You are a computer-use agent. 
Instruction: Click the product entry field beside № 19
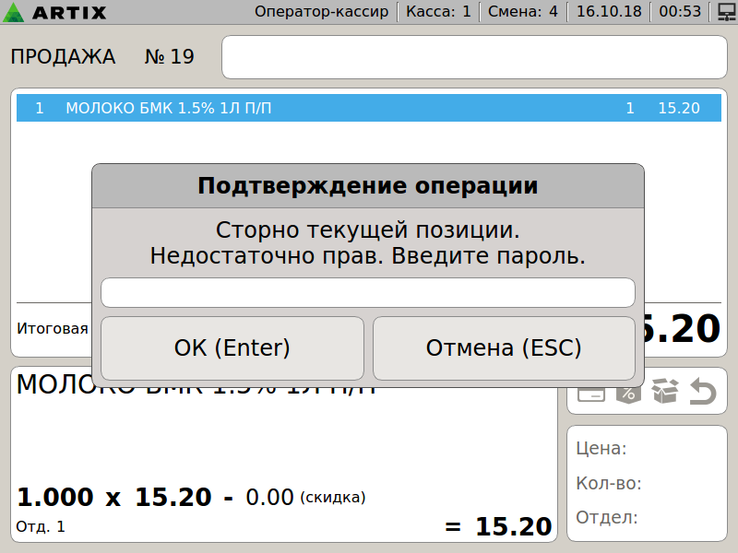click(474, 57)
